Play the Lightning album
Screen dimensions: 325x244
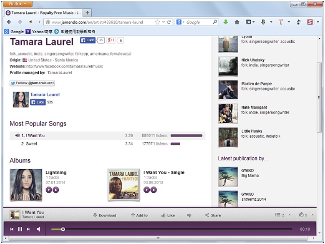pyautogui.click(x=49, y=190)
